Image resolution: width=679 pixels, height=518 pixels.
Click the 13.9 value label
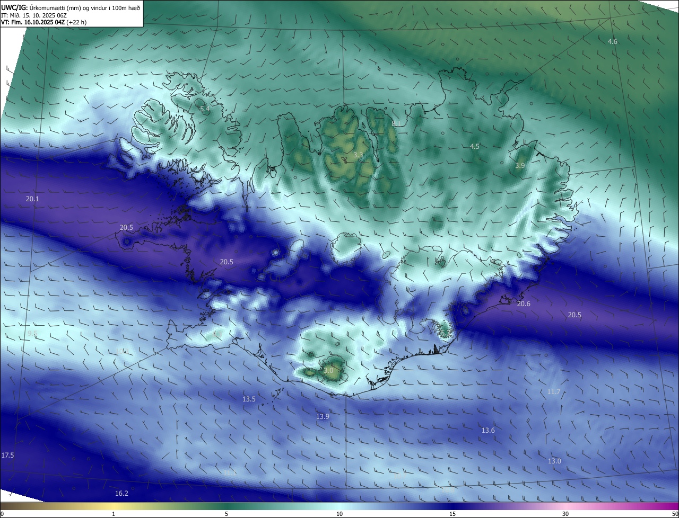point(323,416)
